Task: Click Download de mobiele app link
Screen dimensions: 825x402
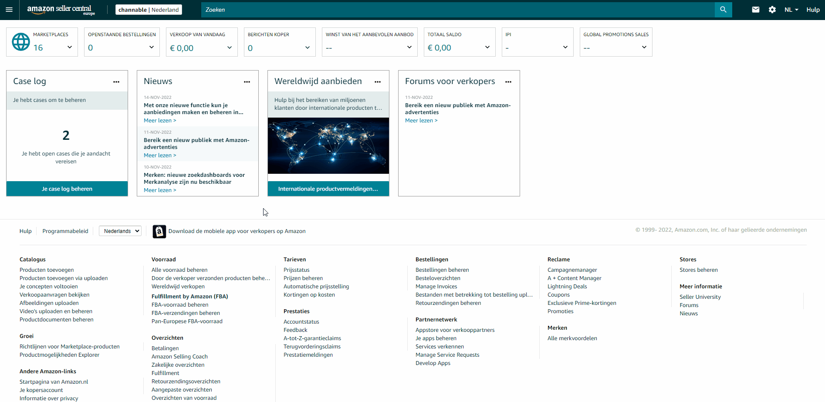Action: [x=237, y=231]
